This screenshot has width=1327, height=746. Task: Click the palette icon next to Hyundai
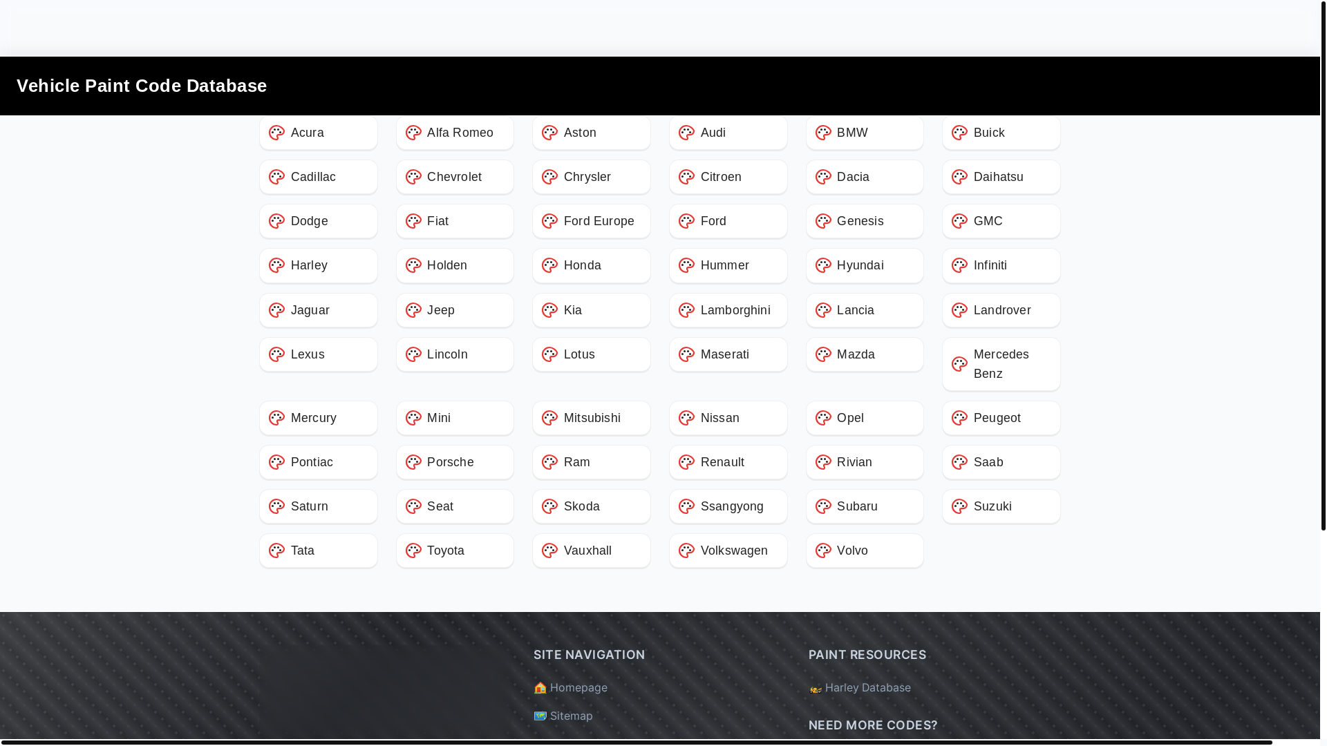(x=823, y=265)
